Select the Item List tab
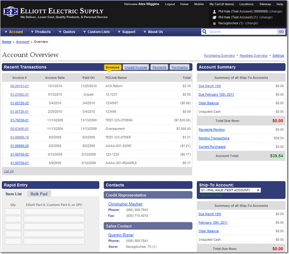This screenshot has width=289, height=254. click(x=14, y=194)
